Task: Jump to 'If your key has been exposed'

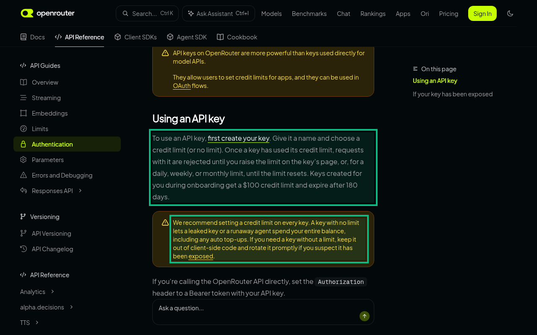Action: pos(453,94)
